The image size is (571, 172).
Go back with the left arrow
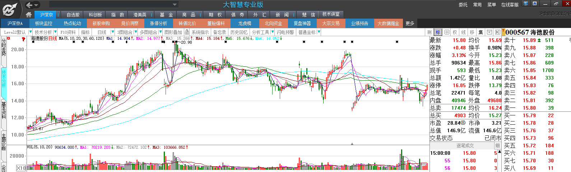point(29,5)
